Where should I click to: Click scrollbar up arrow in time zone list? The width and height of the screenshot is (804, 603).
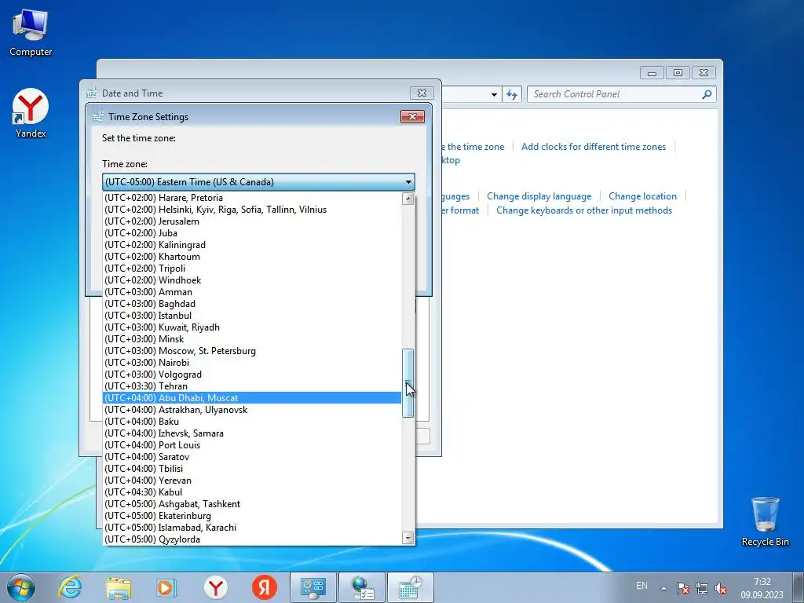[x=408, y=199]
